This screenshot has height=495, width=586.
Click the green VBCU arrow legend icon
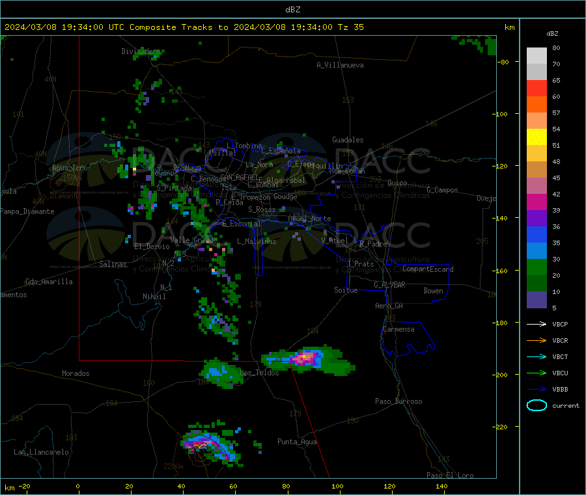pos(537,373)
